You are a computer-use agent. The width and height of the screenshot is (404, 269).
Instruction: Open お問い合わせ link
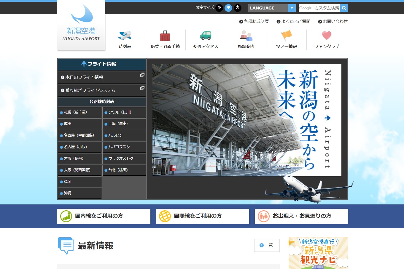pos(333,21)
